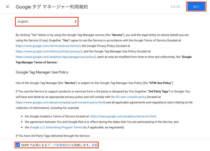This screenshot has width=210, height=151.
Task: Close the terms of service dialog
Action: point(7,7)
